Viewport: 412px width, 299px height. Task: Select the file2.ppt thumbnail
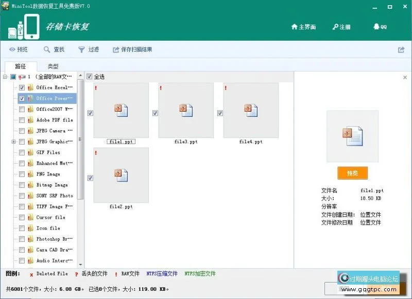tap(121, 175)
